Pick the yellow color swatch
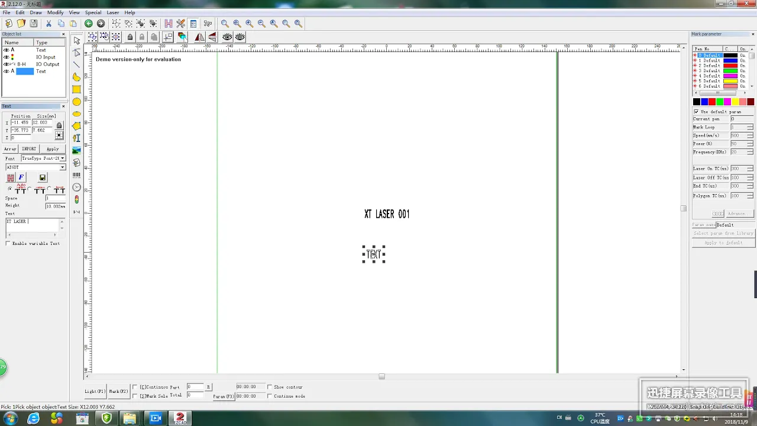757x426 pixels. pos(735,102)
